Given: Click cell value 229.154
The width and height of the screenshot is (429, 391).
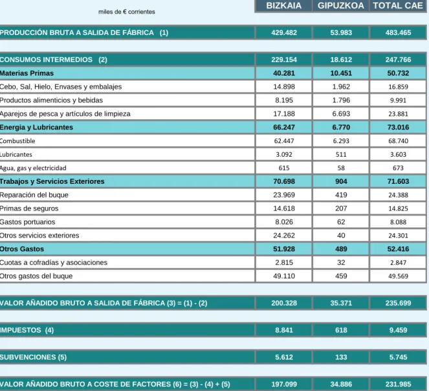Looking at the screenshot, I should click(284, 60).
